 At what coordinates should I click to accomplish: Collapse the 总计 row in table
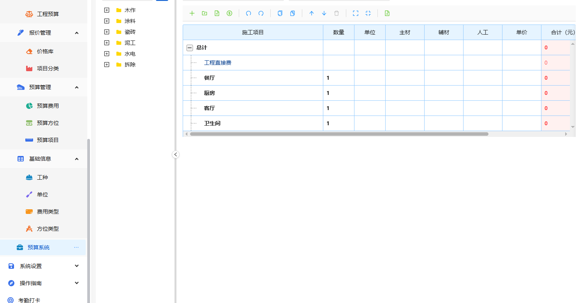pyautogui.click(x=190, y=48)
